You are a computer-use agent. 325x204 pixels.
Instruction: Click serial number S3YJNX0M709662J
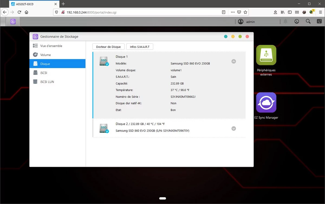tap(183, 97)
